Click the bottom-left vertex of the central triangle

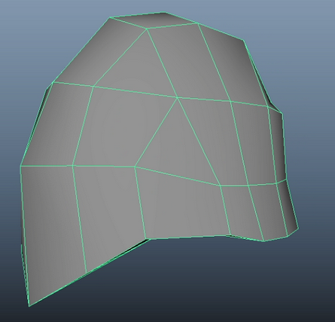coord(136,166)
